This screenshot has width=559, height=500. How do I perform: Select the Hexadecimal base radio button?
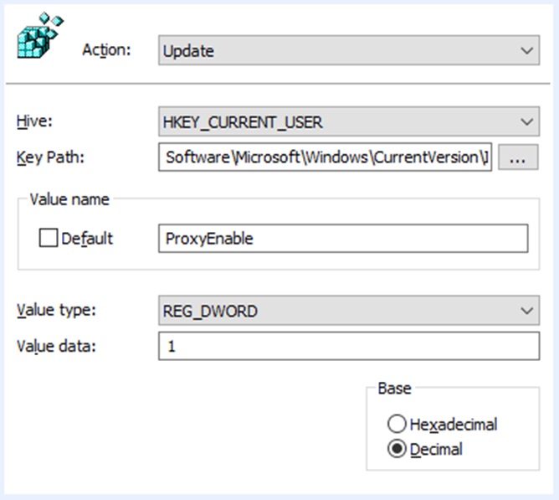click(x=397, y=425)
